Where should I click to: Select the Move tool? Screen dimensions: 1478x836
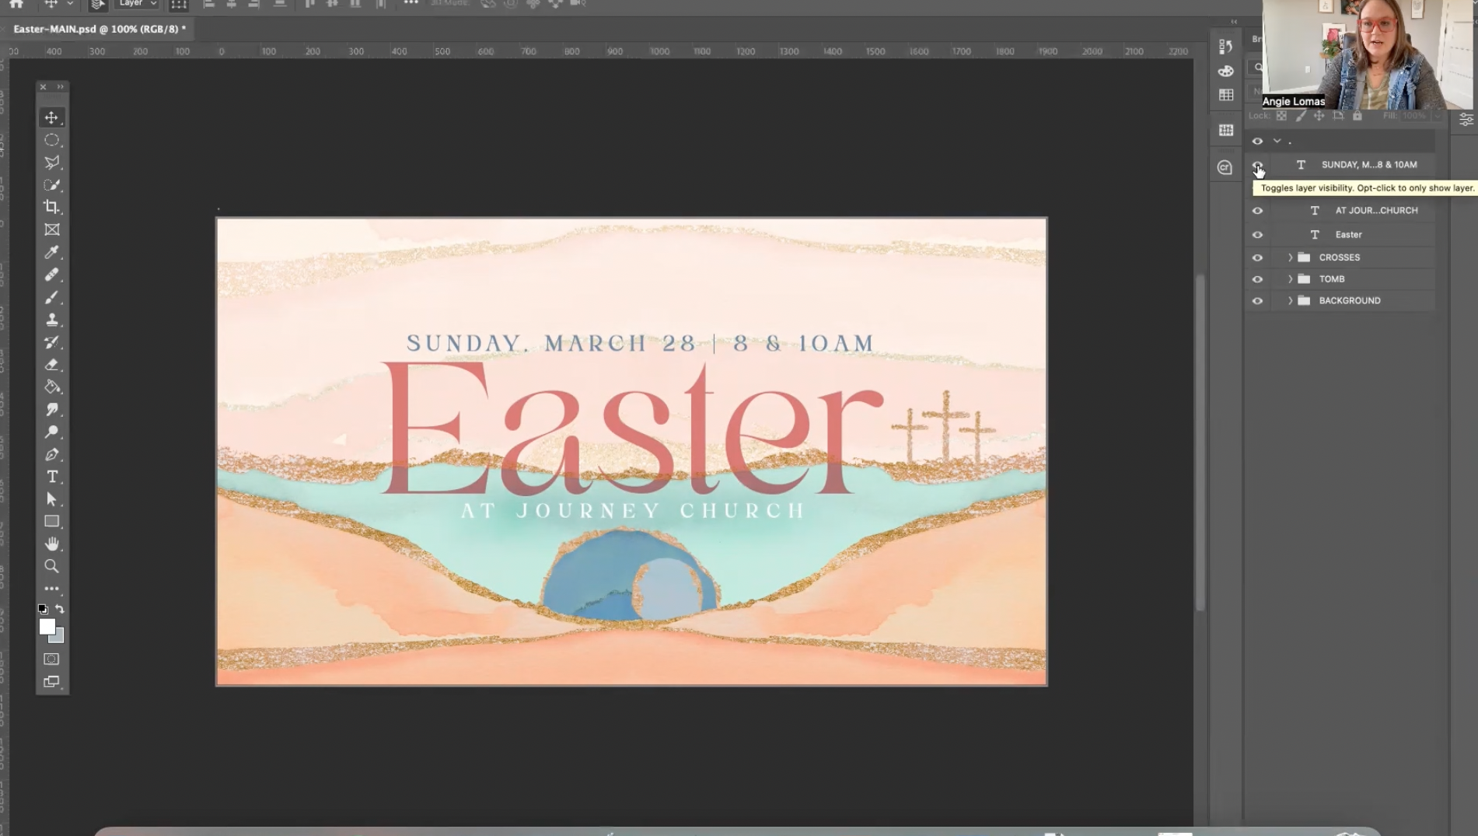pyautogui.click(x=52, y=117)
